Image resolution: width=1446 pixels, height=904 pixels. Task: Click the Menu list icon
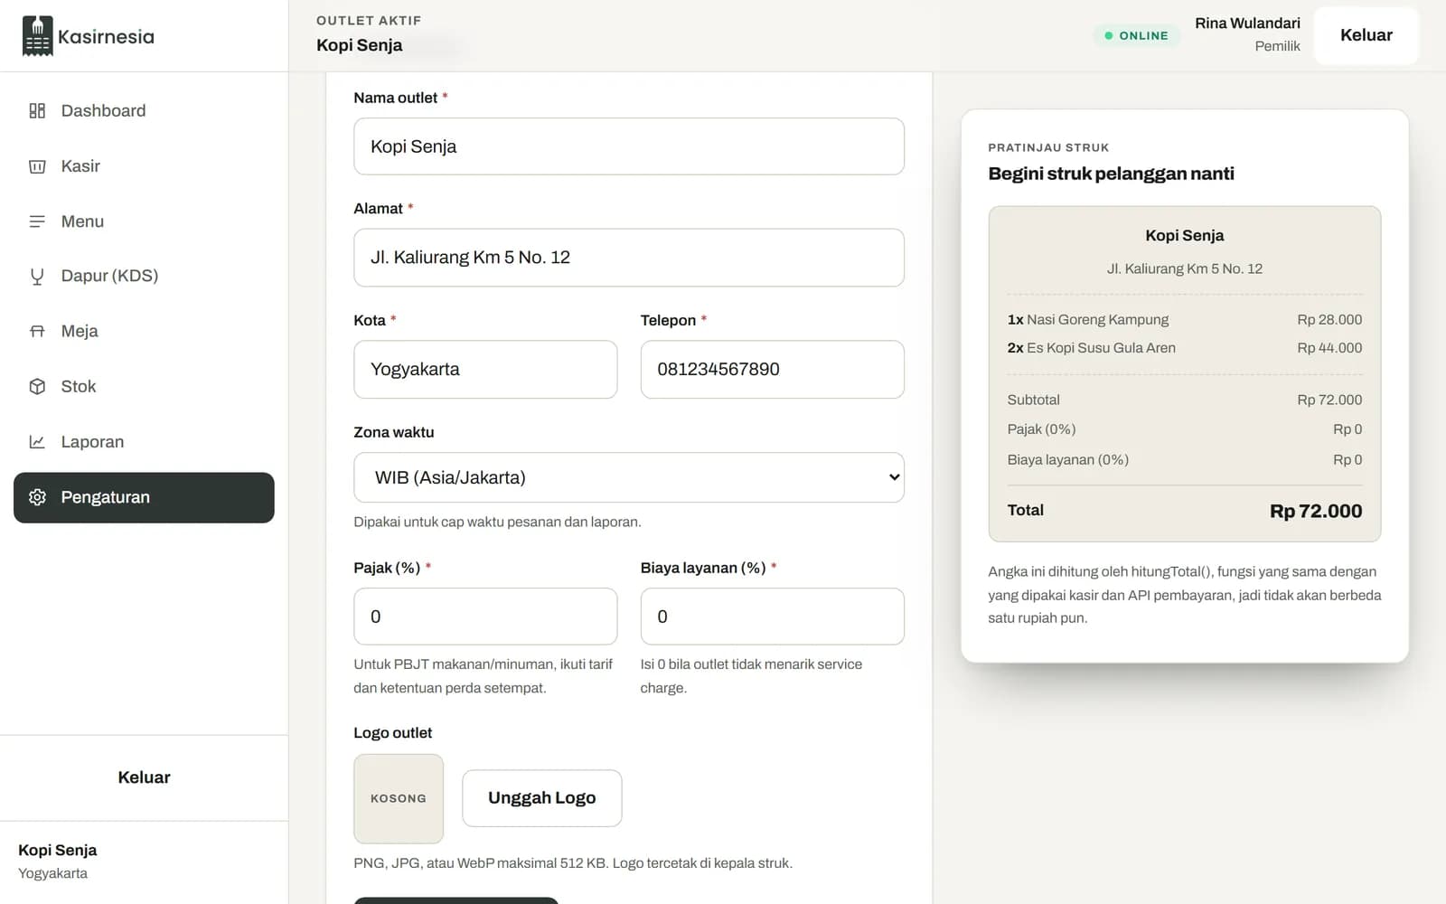[x=37, y=221]
